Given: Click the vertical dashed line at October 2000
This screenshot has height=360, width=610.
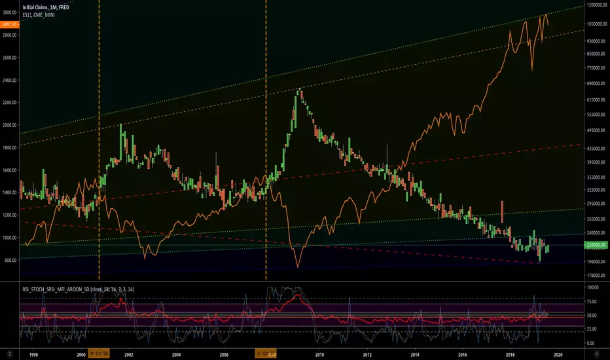Looking at the screenshot, I should click(99, 140).
